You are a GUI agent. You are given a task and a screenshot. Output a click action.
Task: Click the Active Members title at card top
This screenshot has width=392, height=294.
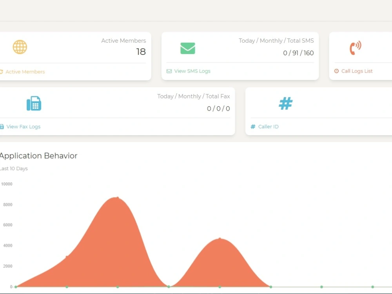click(123, 40)
